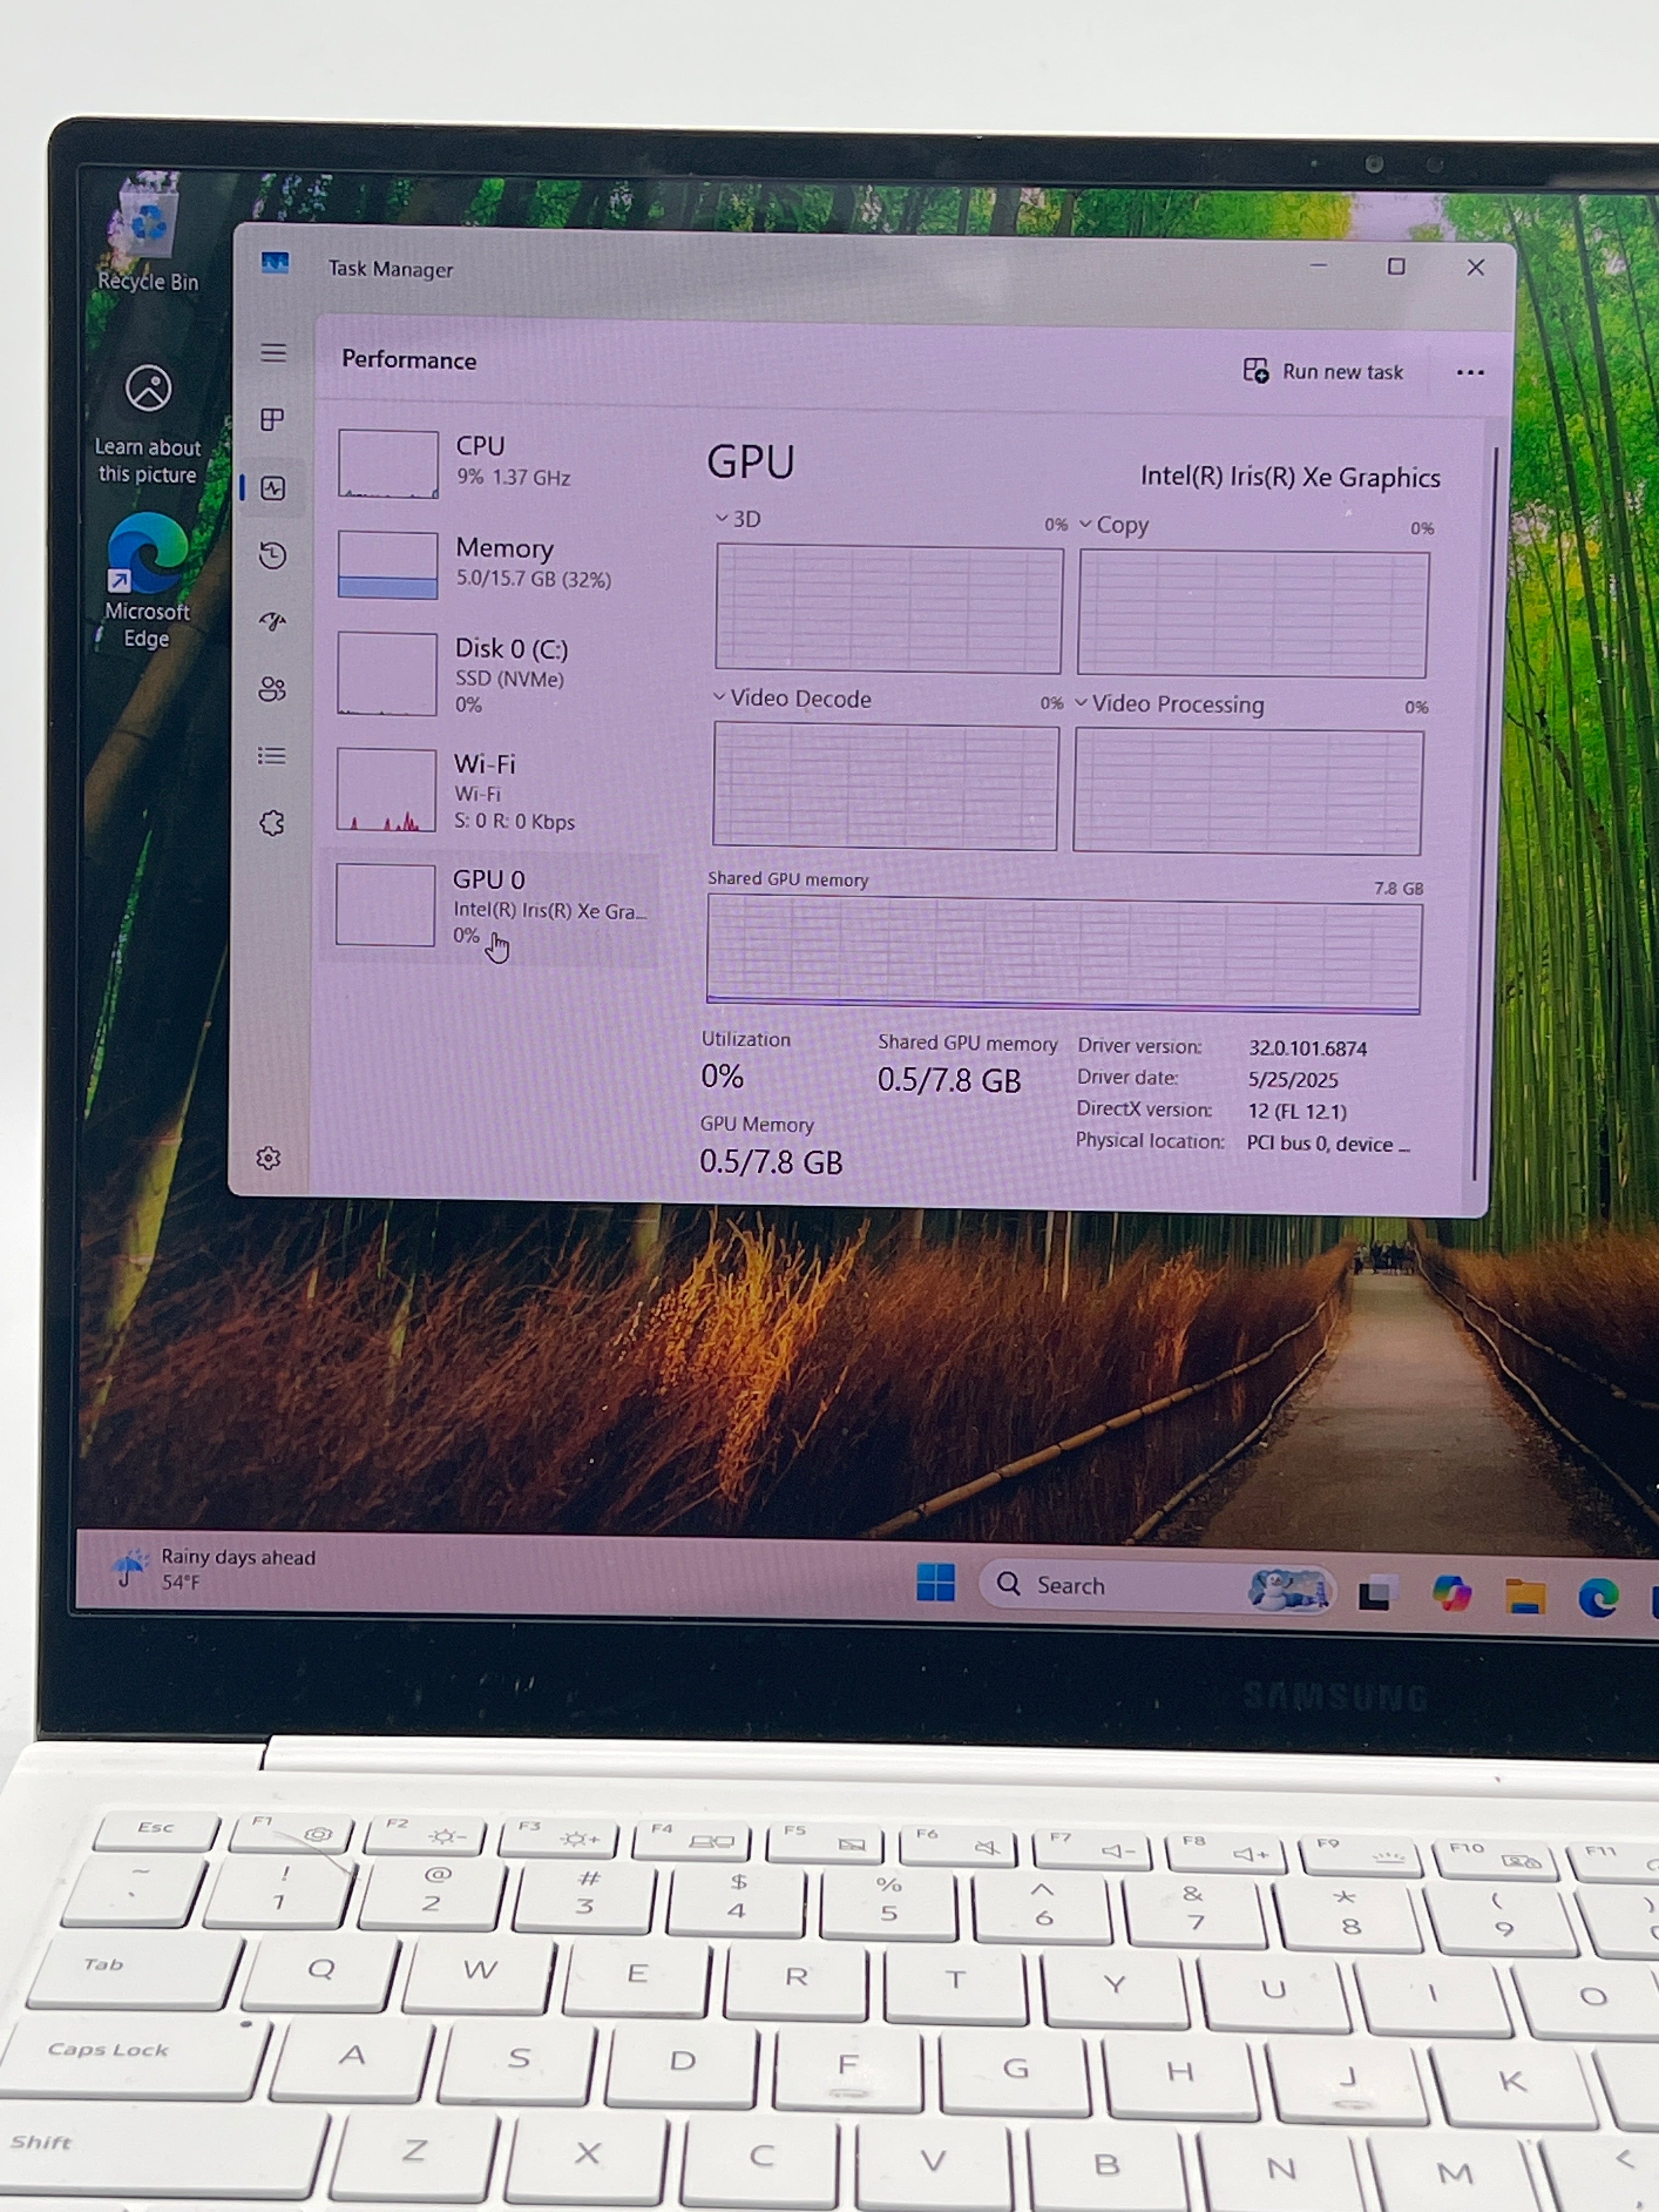The width and height of the screenshot is (1659, 2212).
Task: Click the Video Decode utilization graph
Action: click(x=885, y=787)
